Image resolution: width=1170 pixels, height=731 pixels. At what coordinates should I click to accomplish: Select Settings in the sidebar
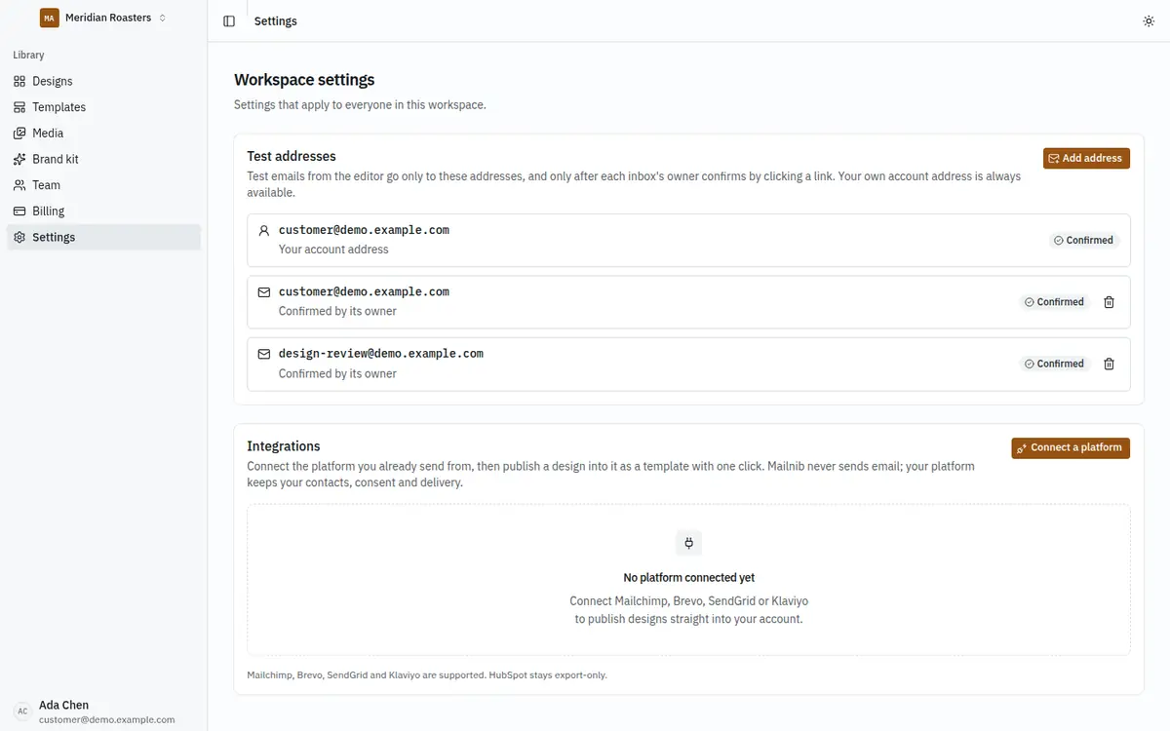click(x=103, y=237)
